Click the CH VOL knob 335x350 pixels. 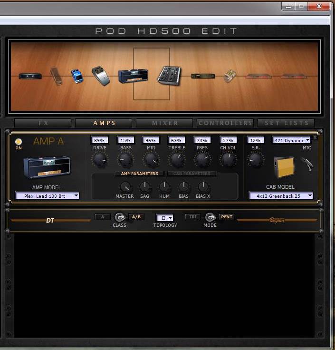pos(228,160)
